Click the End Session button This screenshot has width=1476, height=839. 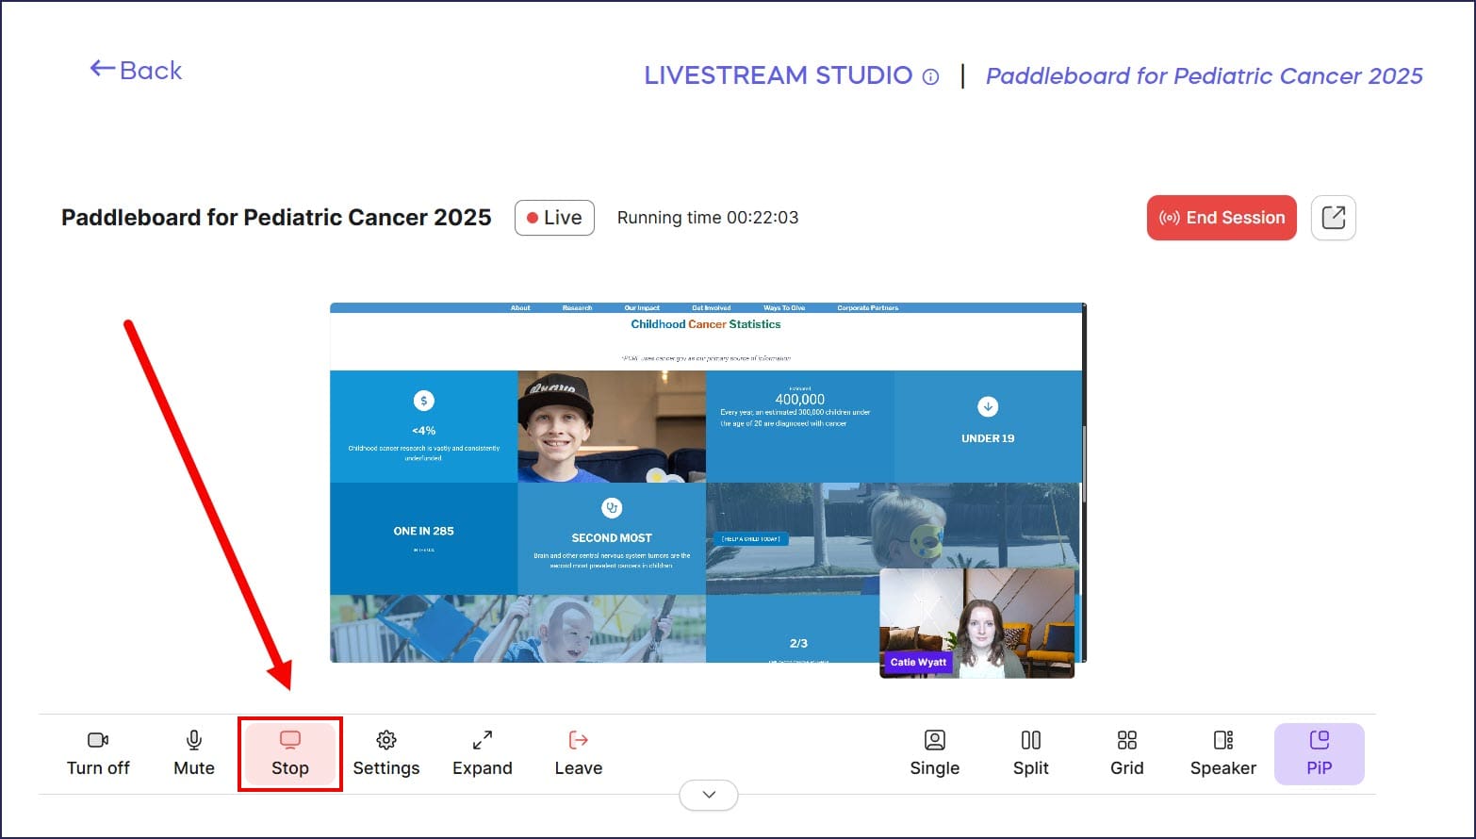(x=1222, y=218)
